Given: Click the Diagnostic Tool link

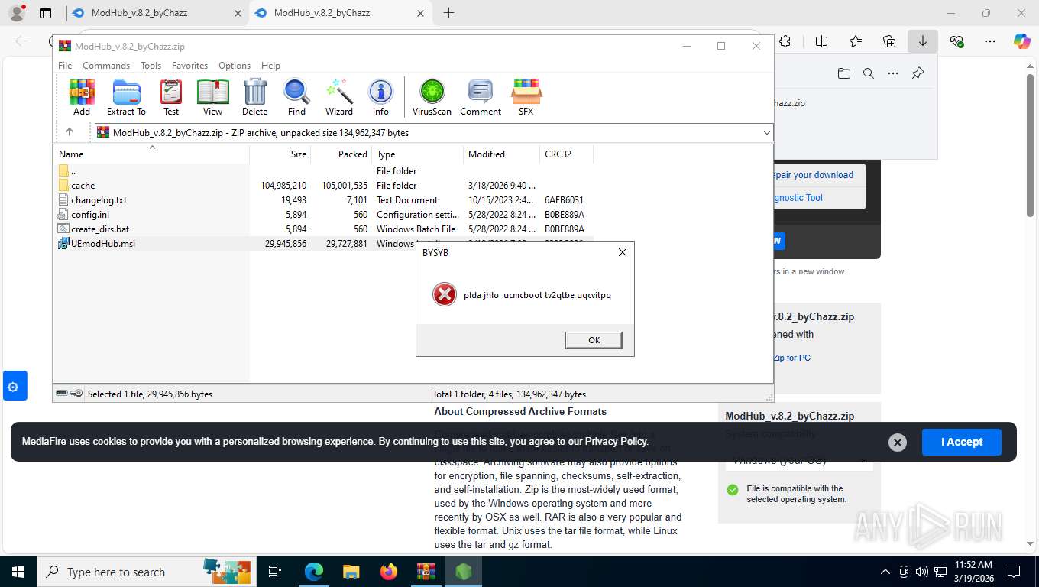Looking at the screenshot, I should pyautogui.click(x=798, y=198).
